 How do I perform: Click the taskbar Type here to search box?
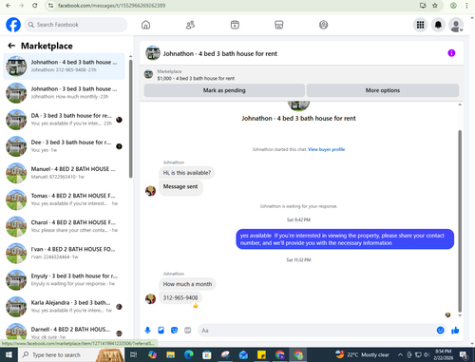[x=71, y=354]
